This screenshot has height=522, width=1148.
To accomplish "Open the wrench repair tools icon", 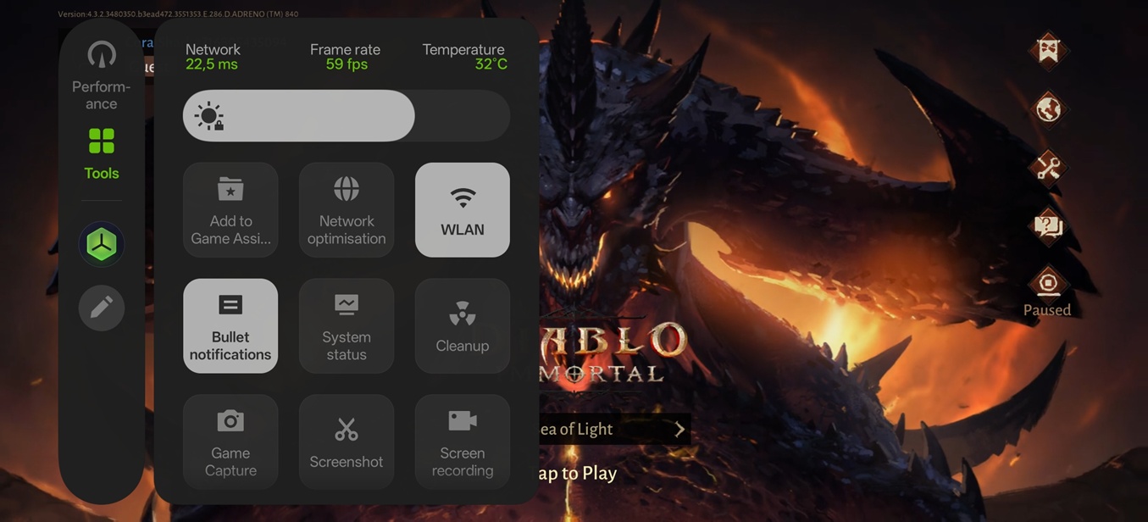I will (1048, 168).
